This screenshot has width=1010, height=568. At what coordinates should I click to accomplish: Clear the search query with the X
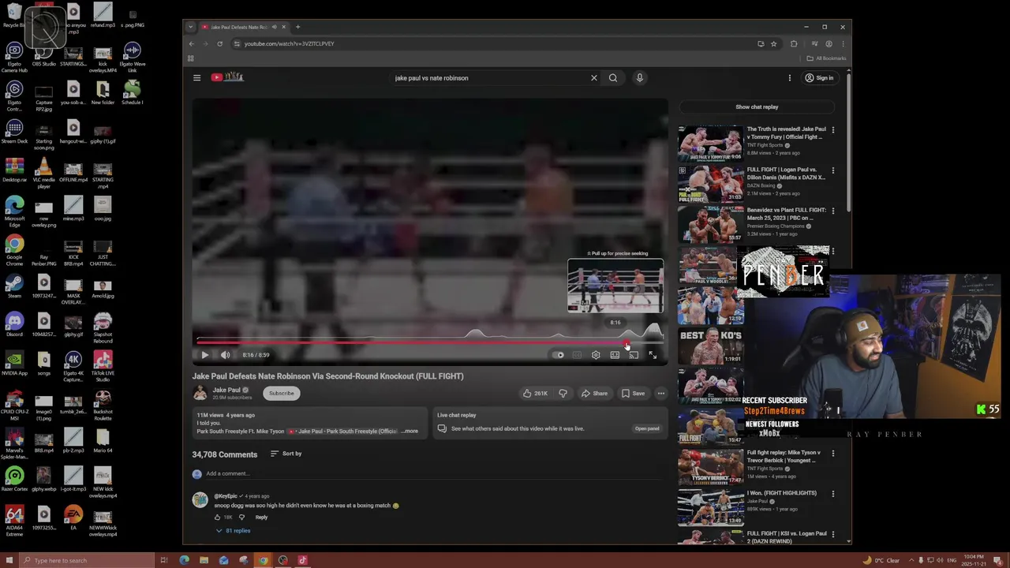coord(594,78)
